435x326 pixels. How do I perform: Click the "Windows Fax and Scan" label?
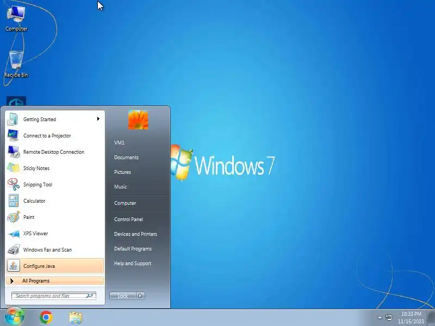pyautogui.click(x=47, y=250)
